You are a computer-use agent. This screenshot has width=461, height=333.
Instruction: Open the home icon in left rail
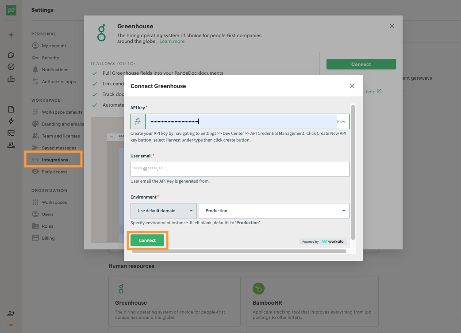[11, 55]
